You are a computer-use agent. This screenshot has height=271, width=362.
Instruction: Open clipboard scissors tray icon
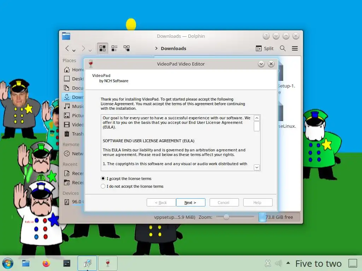pos(268,263)
